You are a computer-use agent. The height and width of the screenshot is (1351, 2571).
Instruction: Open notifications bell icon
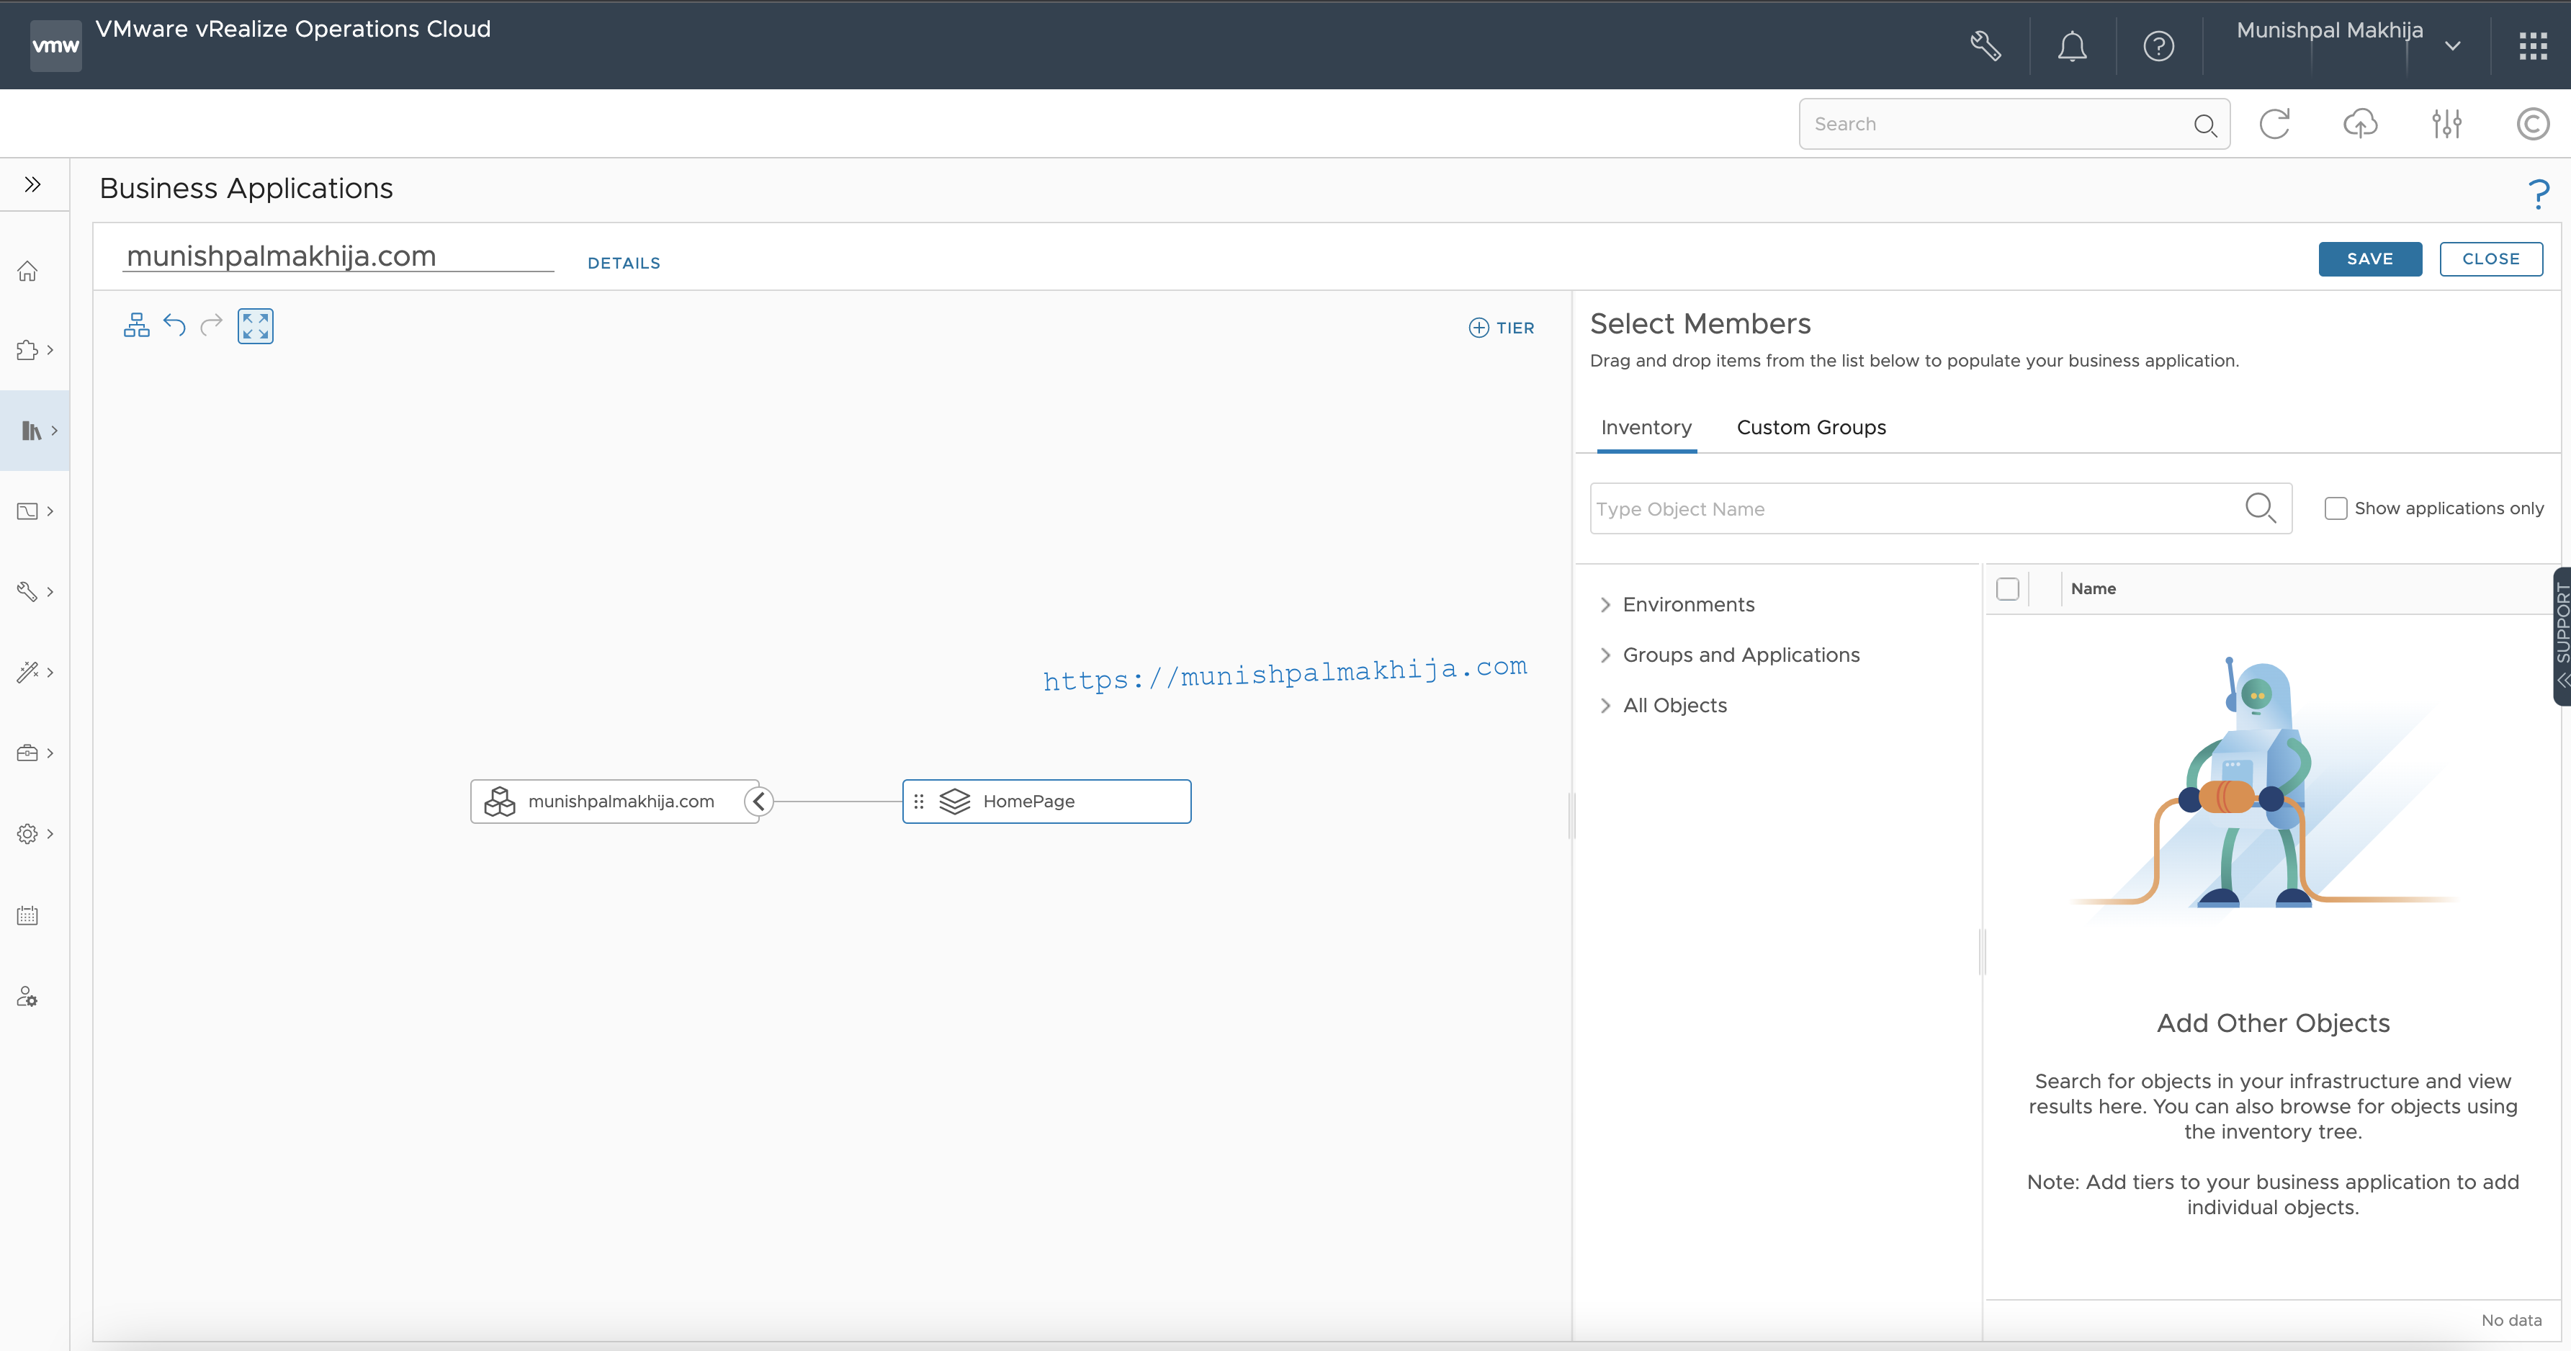click(x=2072, y=46)
